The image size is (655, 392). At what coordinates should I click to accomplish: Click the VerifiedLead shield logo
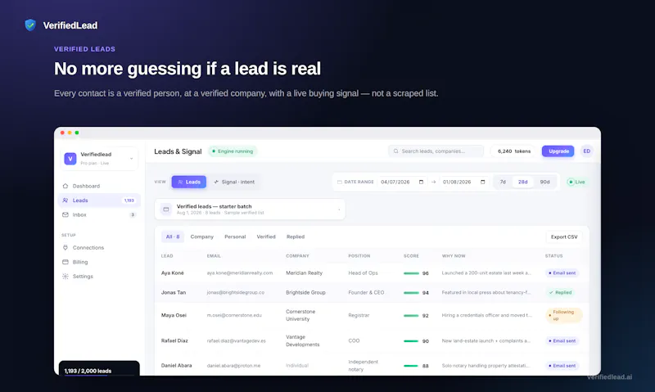[30, 25]
